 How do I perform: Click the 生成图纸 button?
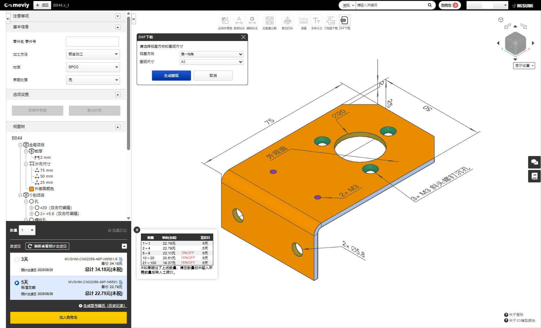[x=172, y=76]
